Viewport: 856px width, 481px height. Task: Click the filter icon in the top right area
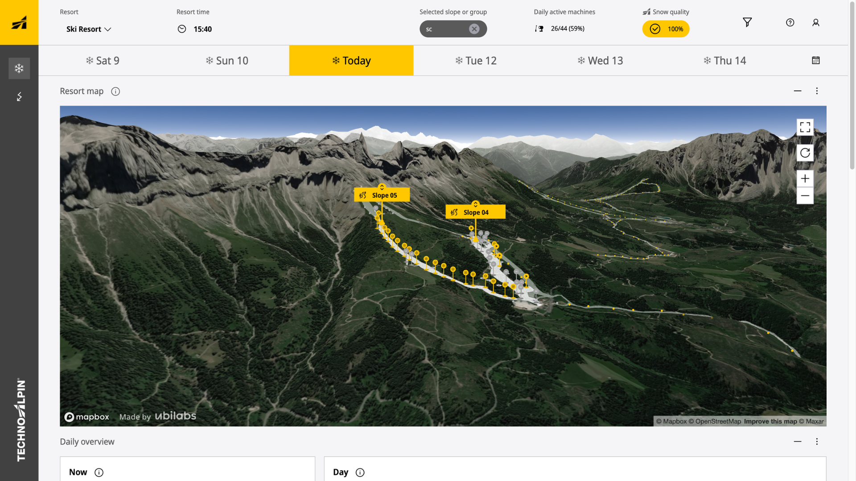[x=747, y=22]
